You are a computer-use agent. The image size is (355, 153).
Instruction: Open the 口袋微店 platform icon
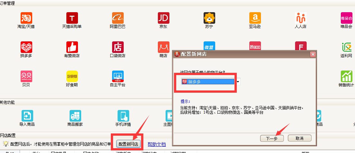(x=118, y=47)
